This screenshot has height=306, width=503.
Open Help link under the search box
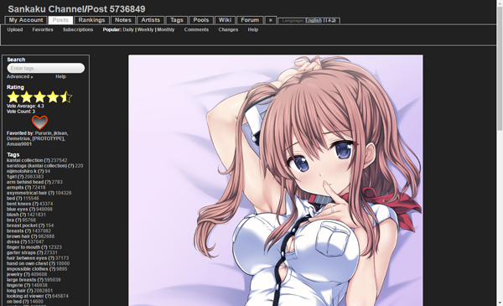[x=60, y=76]
